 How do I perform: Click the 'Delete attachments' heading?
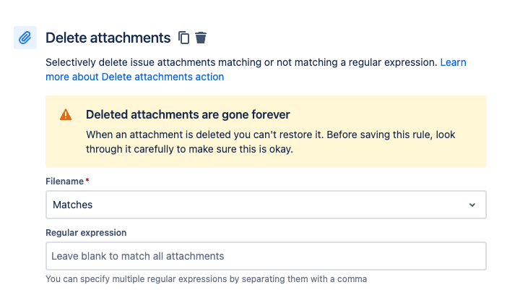point(108,38)
